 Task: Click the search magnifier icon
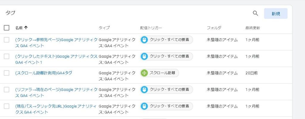(255, 13)
